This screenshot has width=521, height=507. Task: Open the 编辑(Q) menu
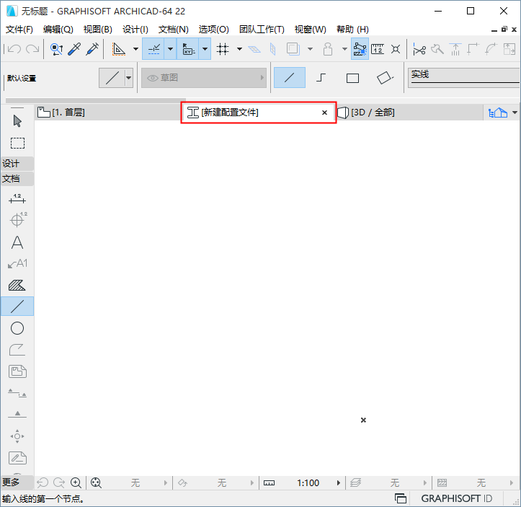(58, 30)
